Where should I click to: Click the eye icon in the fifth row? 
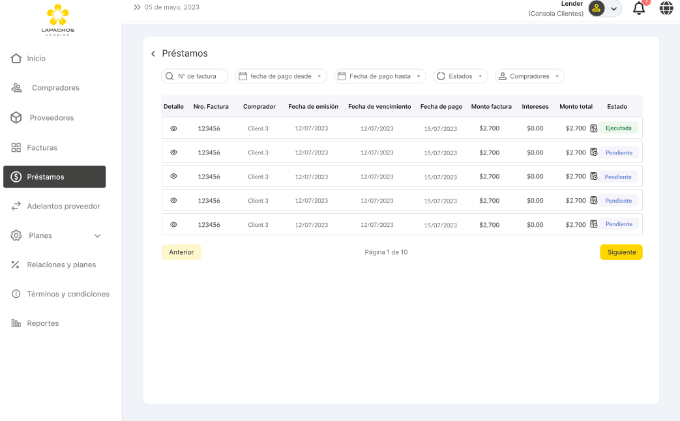[x=173, y=224]
